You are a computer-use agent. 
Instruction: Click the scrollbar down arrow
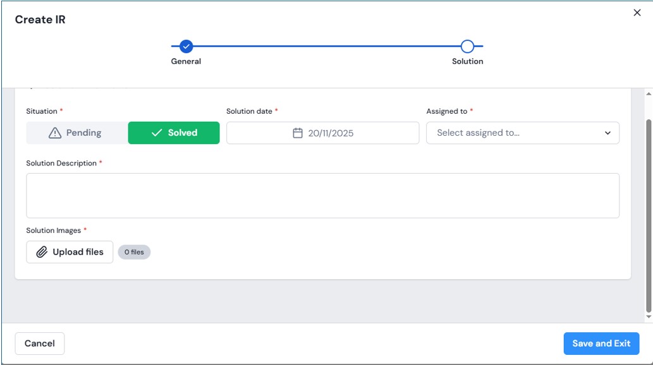tap(648, 316)
